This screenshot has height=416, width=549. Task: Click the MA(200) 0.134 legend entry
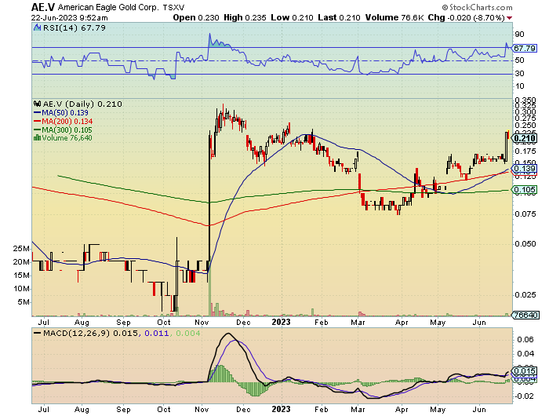(63, 121)
